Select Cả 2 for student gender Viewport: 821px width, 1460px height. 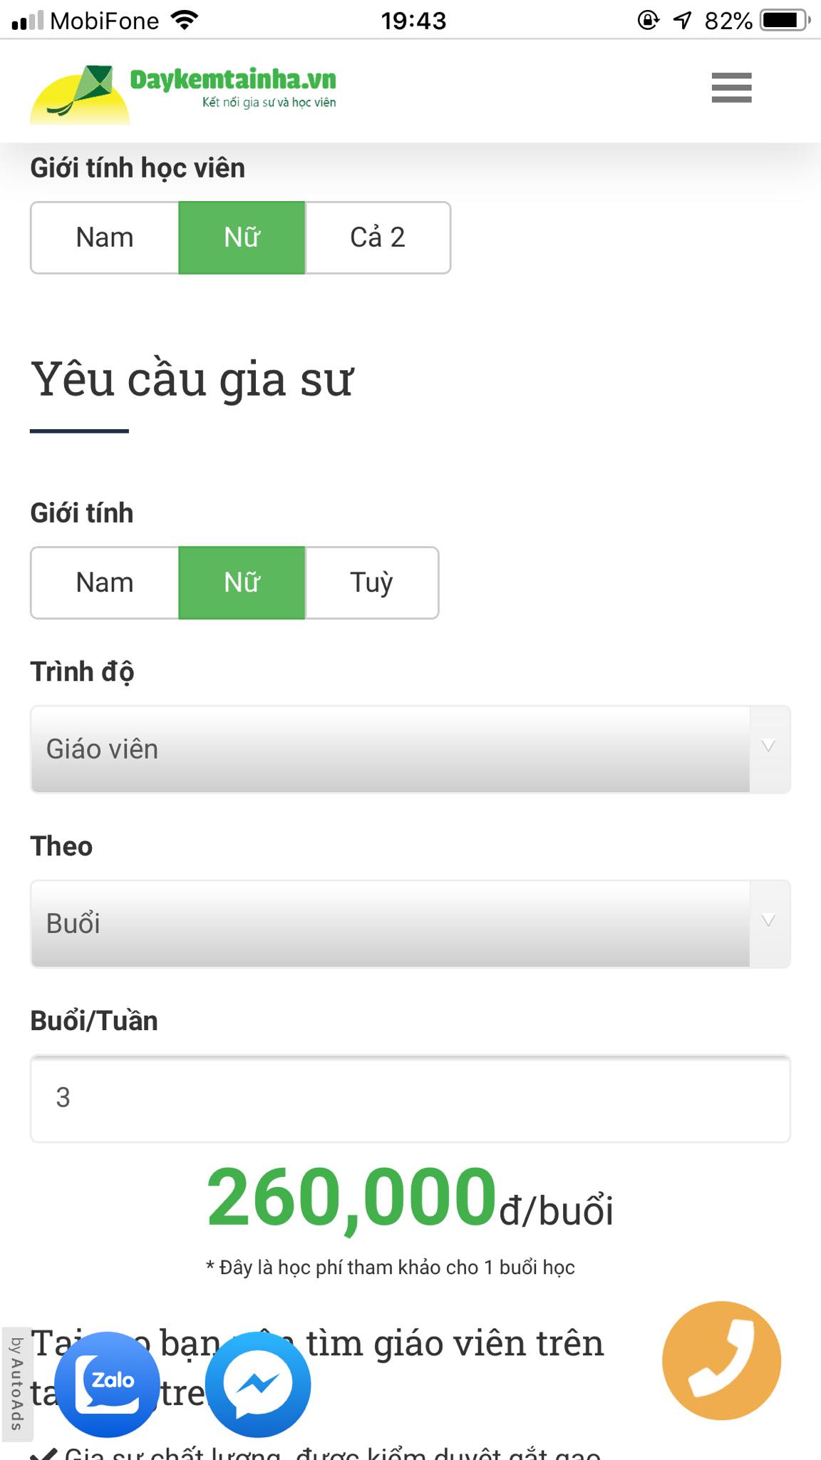click(x=378, y=237)
